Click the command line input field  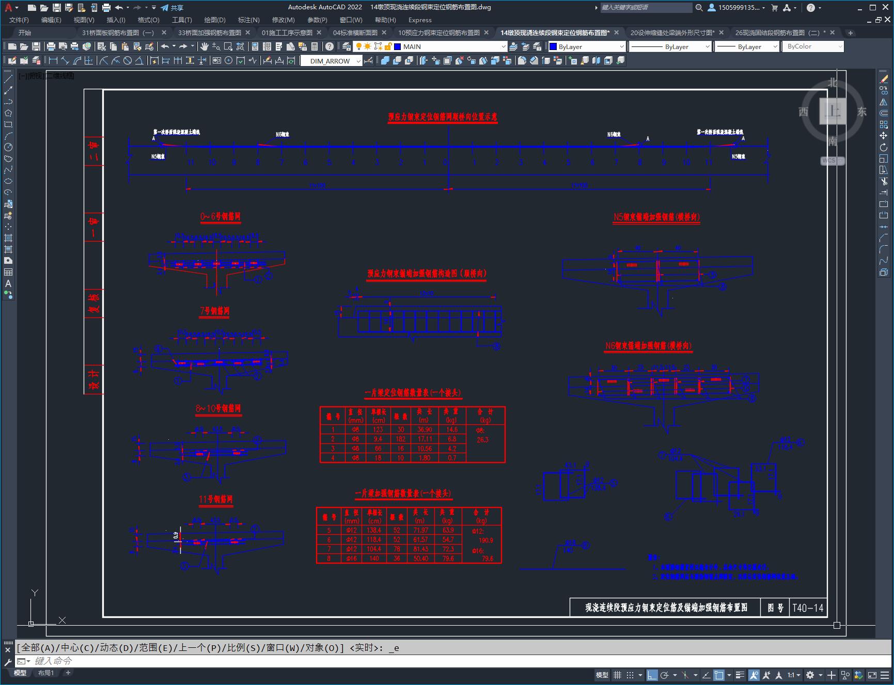pyautogui.click(x=454, y=661)
